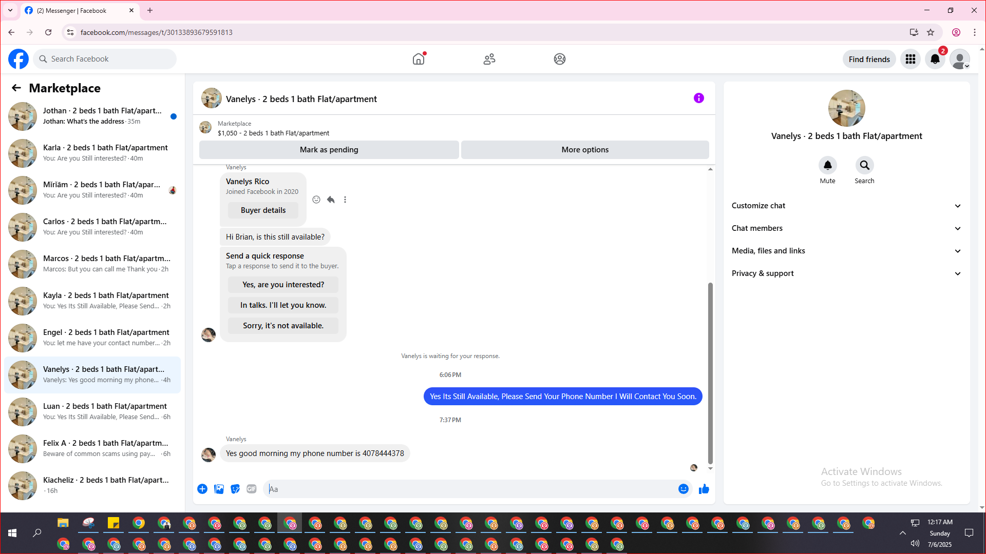Screen dimensions: 986x554
Task: Click the reply arrow beside Vanelys Rico card
Action: coord(331,200)
